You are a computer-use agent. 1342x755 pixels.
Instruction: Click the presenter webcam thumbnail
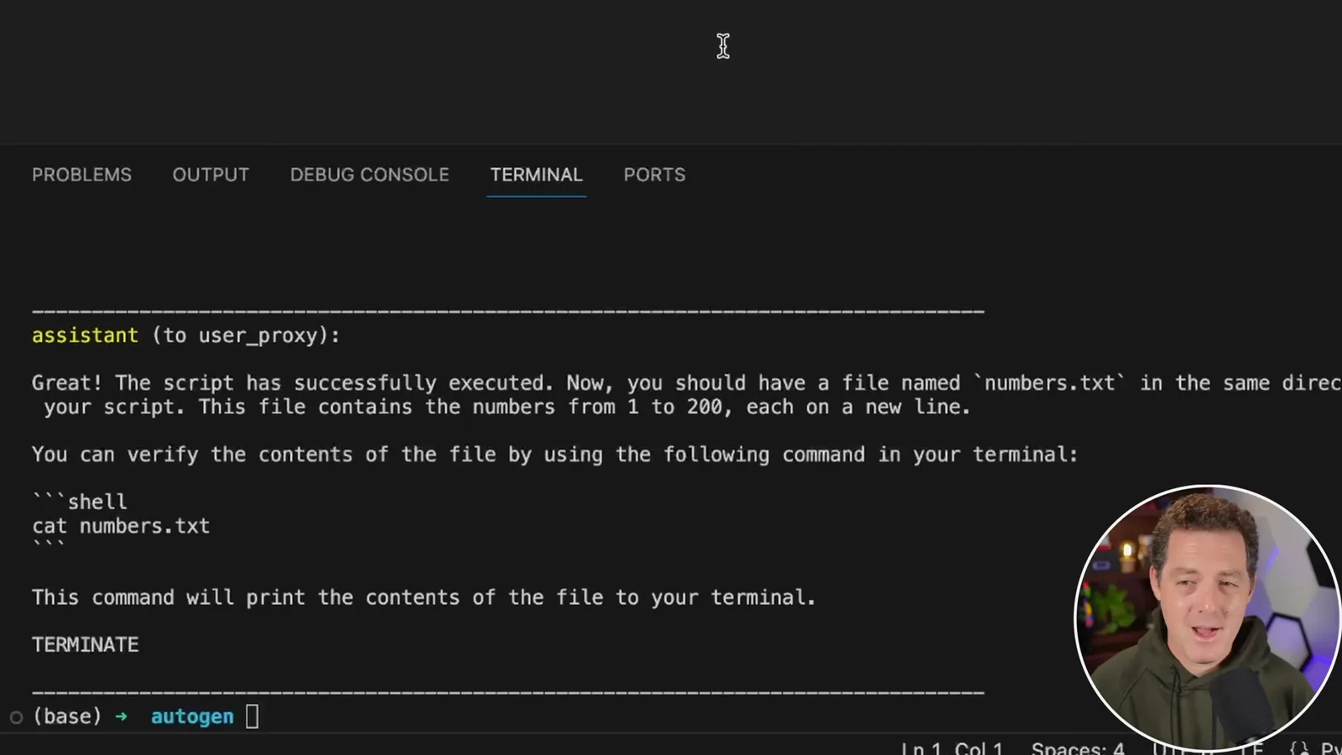[1208, 617]
